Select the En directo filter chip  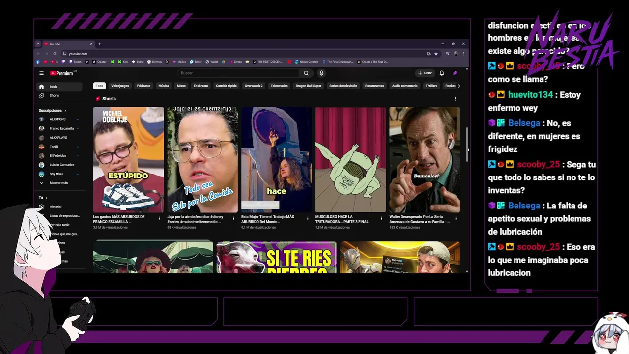(200, 86)
